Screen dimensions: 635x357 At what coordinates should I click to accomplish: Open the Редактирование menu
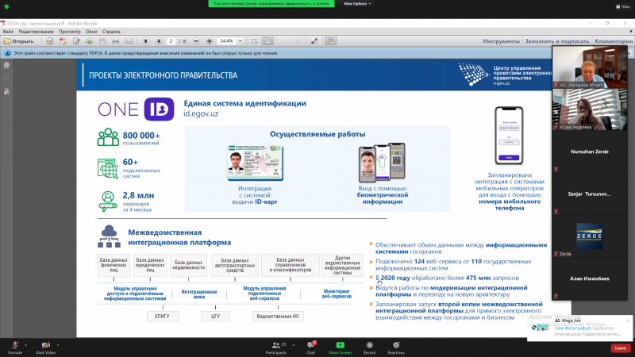click(x=36, y=31)
